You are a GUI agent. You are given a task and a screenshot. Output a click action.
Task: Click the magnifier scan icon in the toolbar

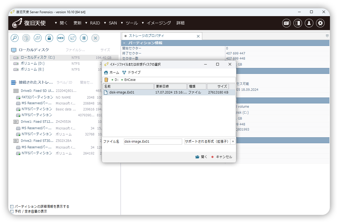click(x=14, y=38)
